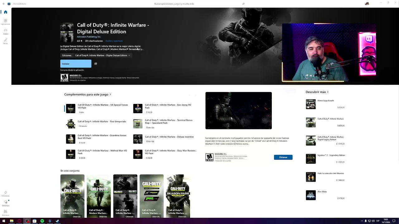The width and height of the screenshot is (399, 224).
Task: Click the microphone tray icon
Action: [366, 221]
